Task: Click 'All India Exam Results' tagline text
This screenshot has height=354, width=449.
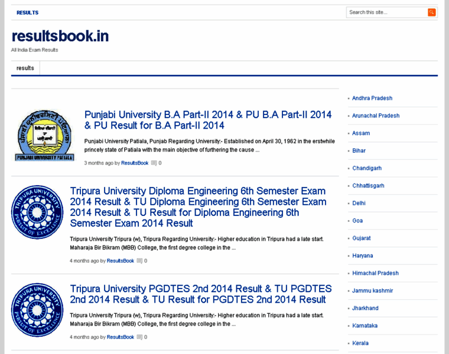Action: [x=35, y=50]
